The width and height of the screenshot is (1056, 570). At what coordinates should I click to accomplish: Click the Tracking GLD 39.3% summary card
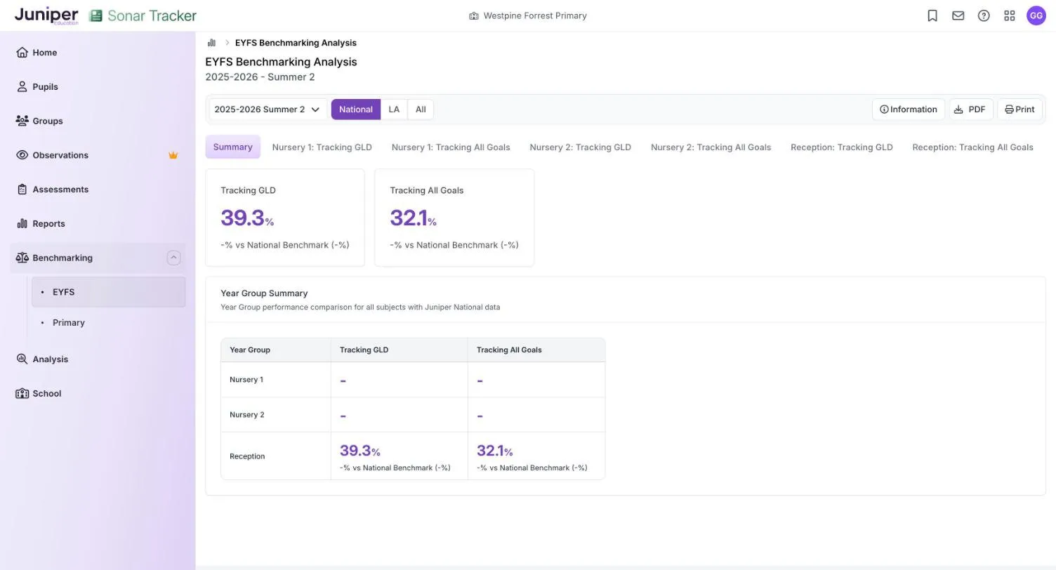[x=285, y=218]
